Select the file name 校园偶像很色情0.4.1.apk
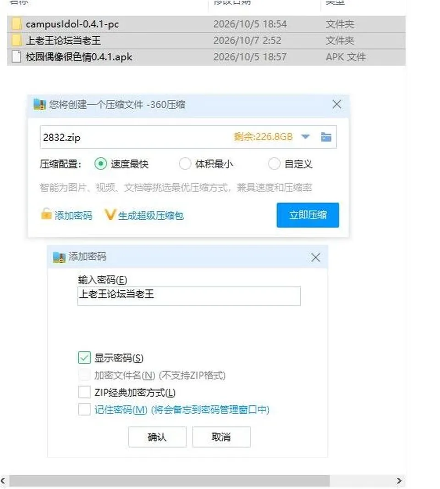Viewport: 440px width, 489px height. tap(79, 57)
